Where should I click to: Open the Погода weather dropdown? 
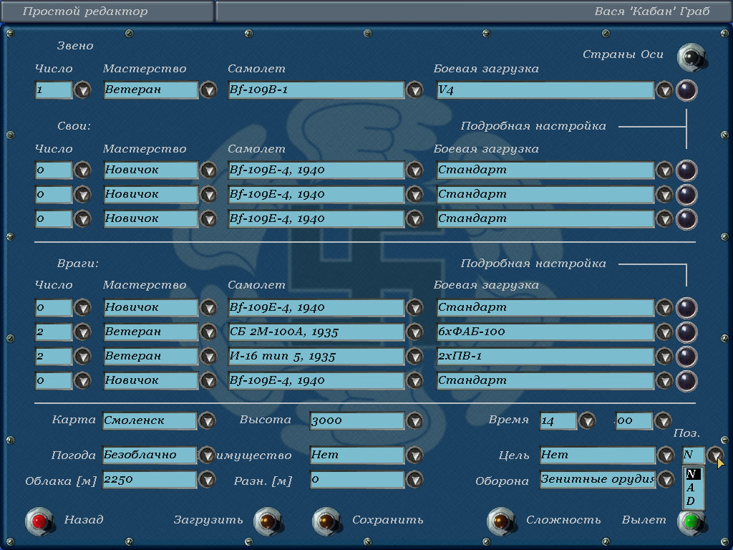207,455
